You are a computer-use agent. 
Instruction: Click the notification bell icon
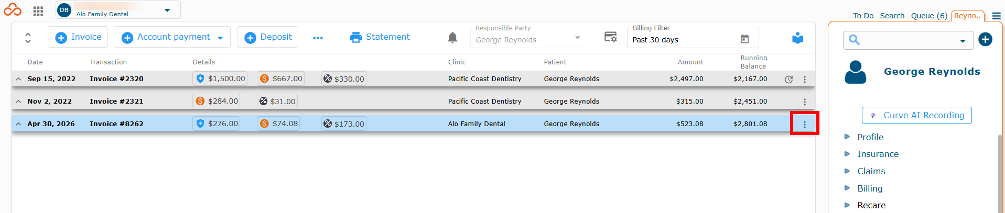[x=452, y=37]
